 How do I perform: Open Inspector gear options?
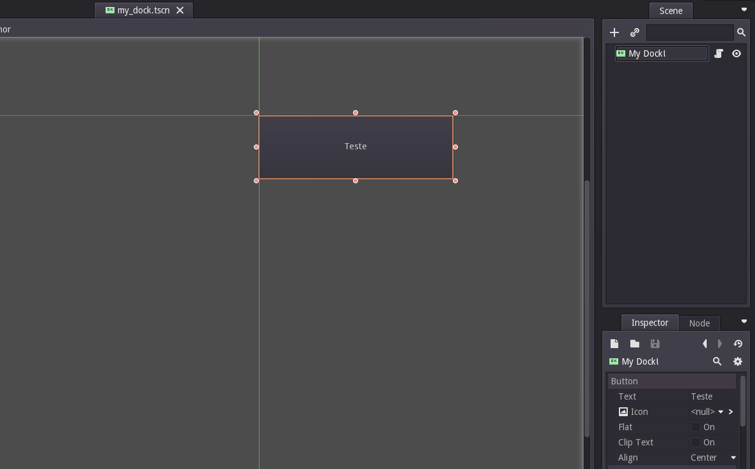(x=738, y=361)
